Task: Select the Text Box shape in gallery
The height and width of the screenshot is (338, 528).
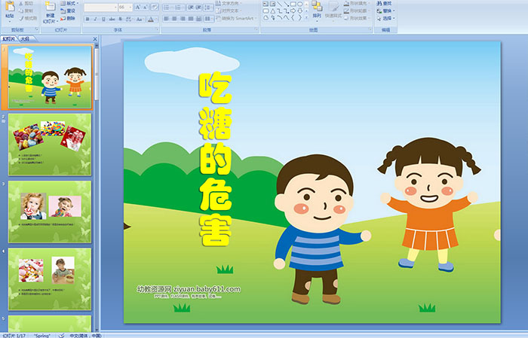Action: (266, 4)
